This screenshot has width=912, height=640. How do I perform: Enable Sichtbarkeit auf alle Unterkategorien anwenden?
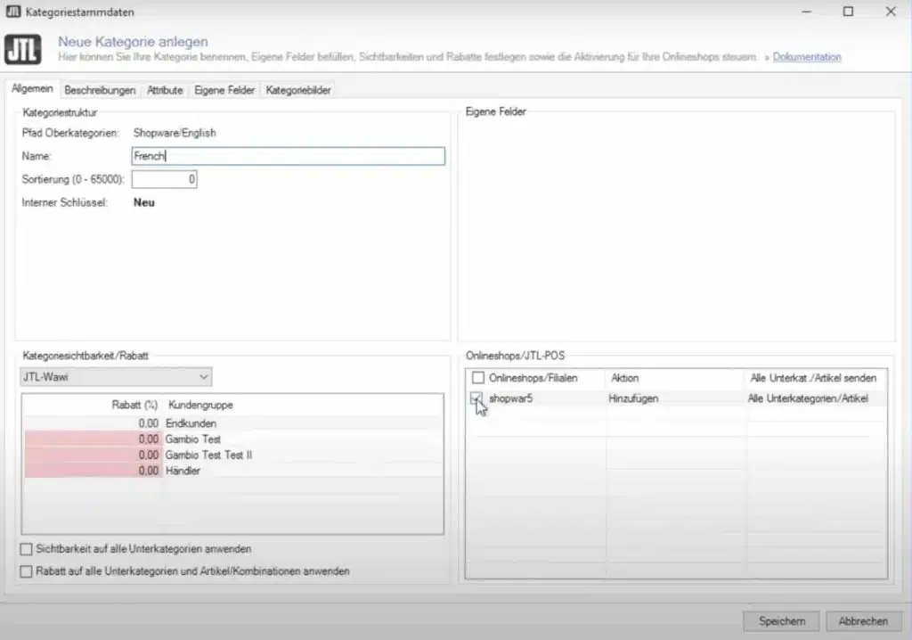click(x=26, y=549)
